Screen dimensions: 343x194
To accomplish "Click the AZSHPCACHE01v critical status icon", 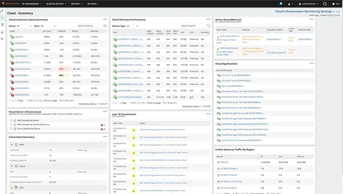I will (12, 63).
